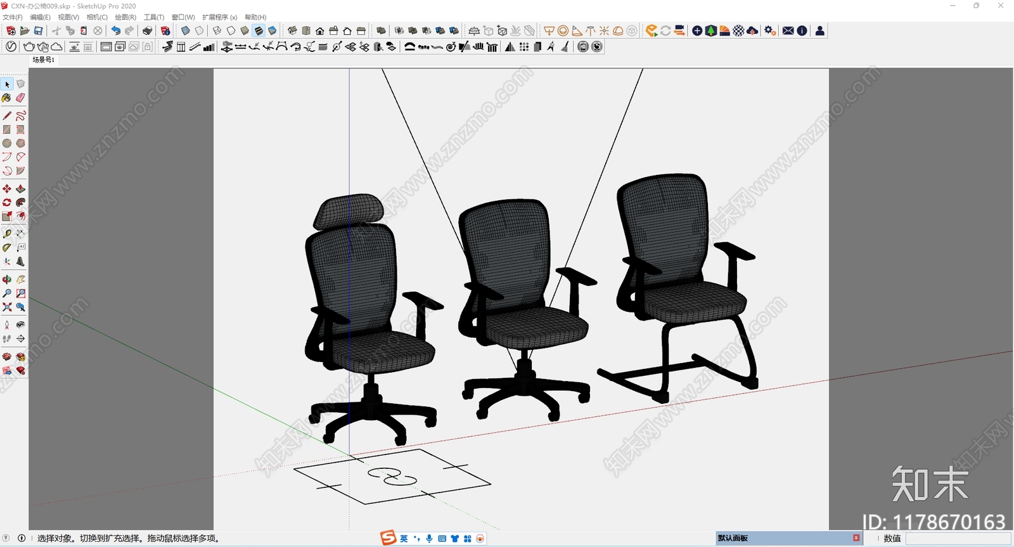Select the Offset tool

[20, 216]
